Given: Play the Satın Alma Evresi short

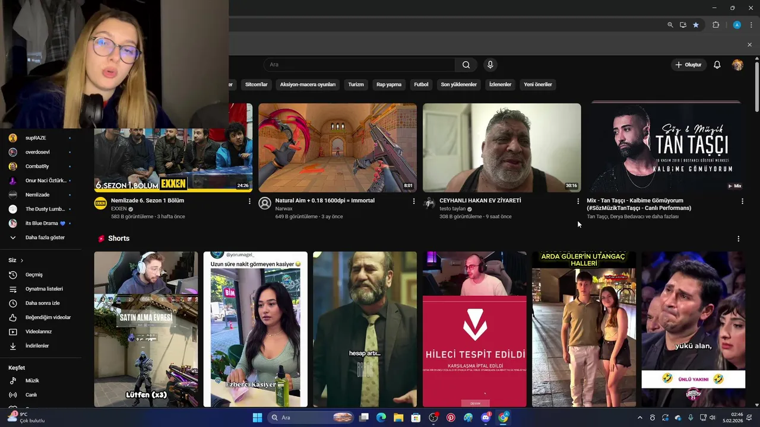Looking at the screenshot, I should tap(146, 329).
